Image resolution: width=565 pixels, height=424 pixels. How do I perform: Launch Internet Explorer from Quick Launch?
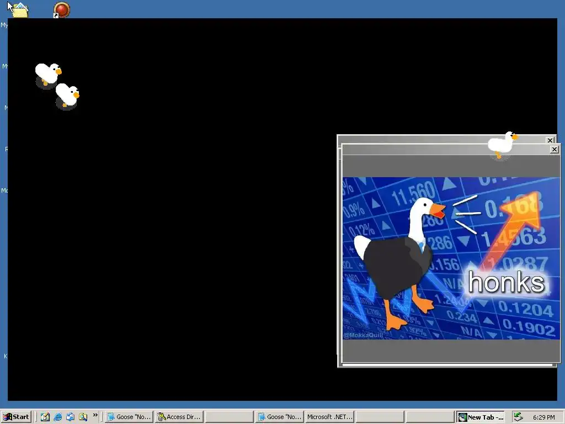tap(57, 417)
